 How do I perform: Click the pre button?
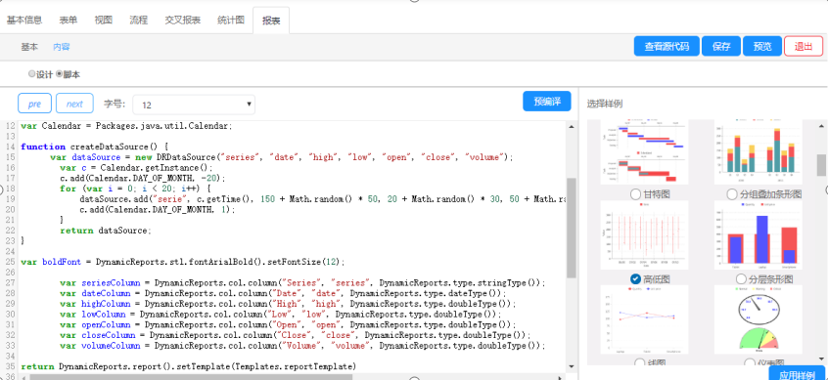point(35,104)
